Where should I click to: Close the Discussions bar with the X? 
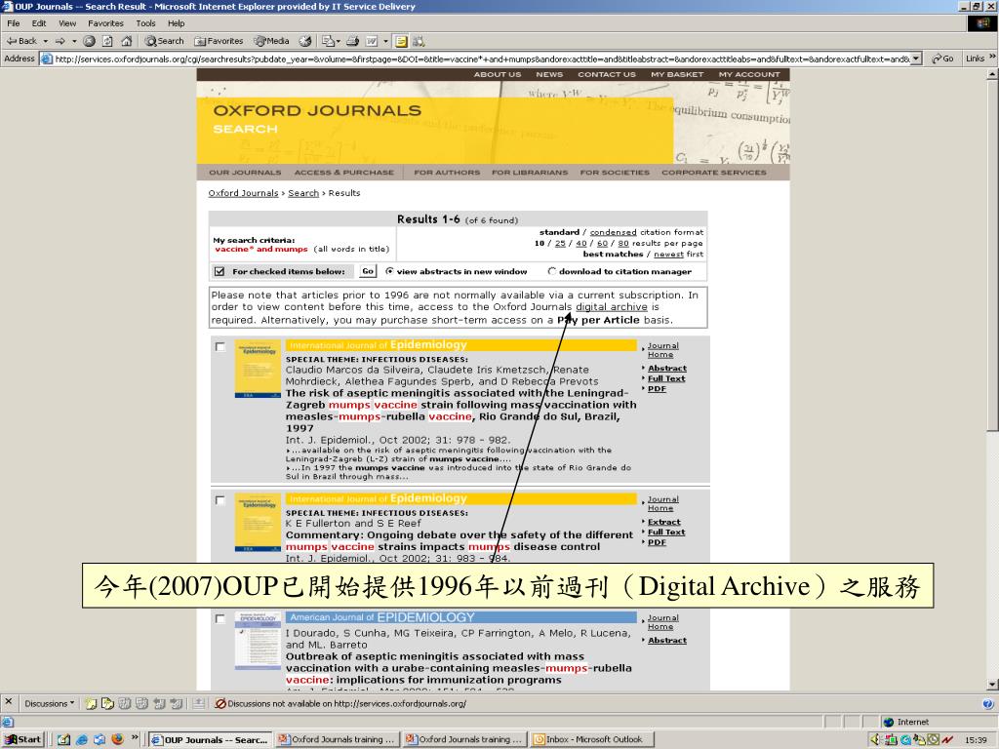[x=8, y=702]
